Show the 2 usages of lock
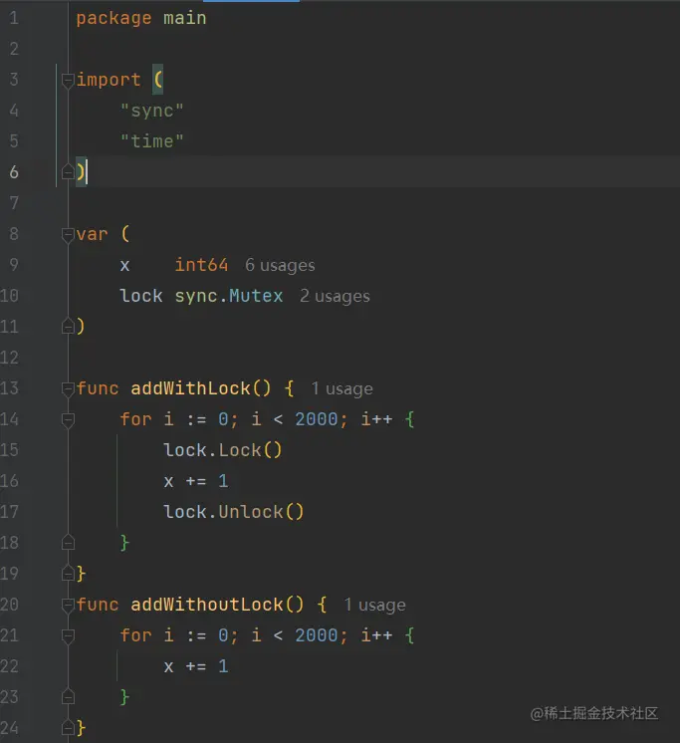The width and height of the screenshot is (680, 743). 335,296
